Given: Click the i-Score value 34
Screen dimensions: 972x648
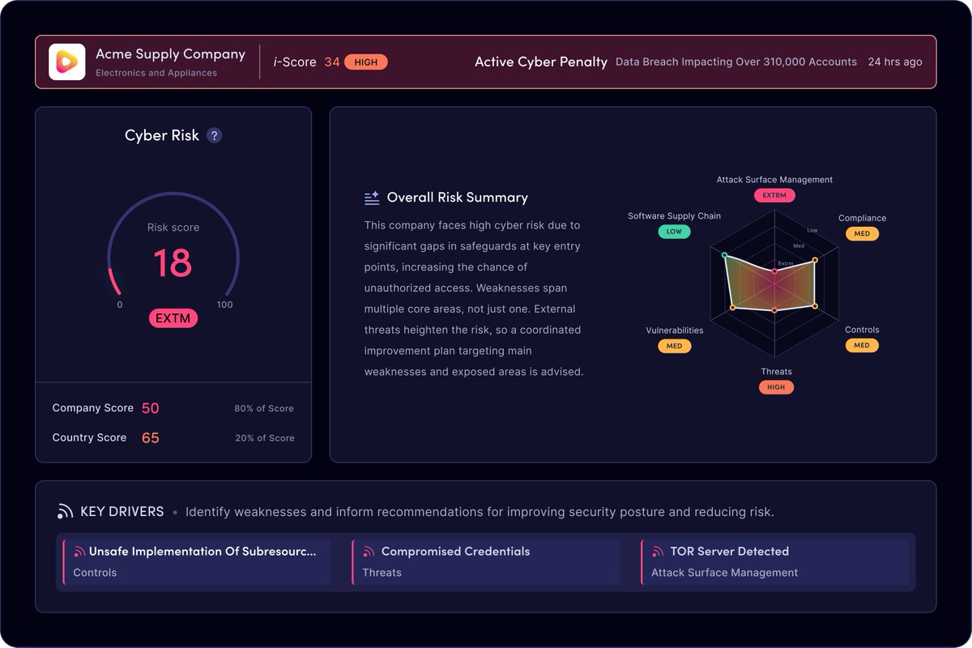Looking at the screenshot, I should click(x=332, y=62).
